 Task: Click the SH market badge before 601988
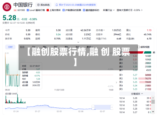[x=15, y=10]
